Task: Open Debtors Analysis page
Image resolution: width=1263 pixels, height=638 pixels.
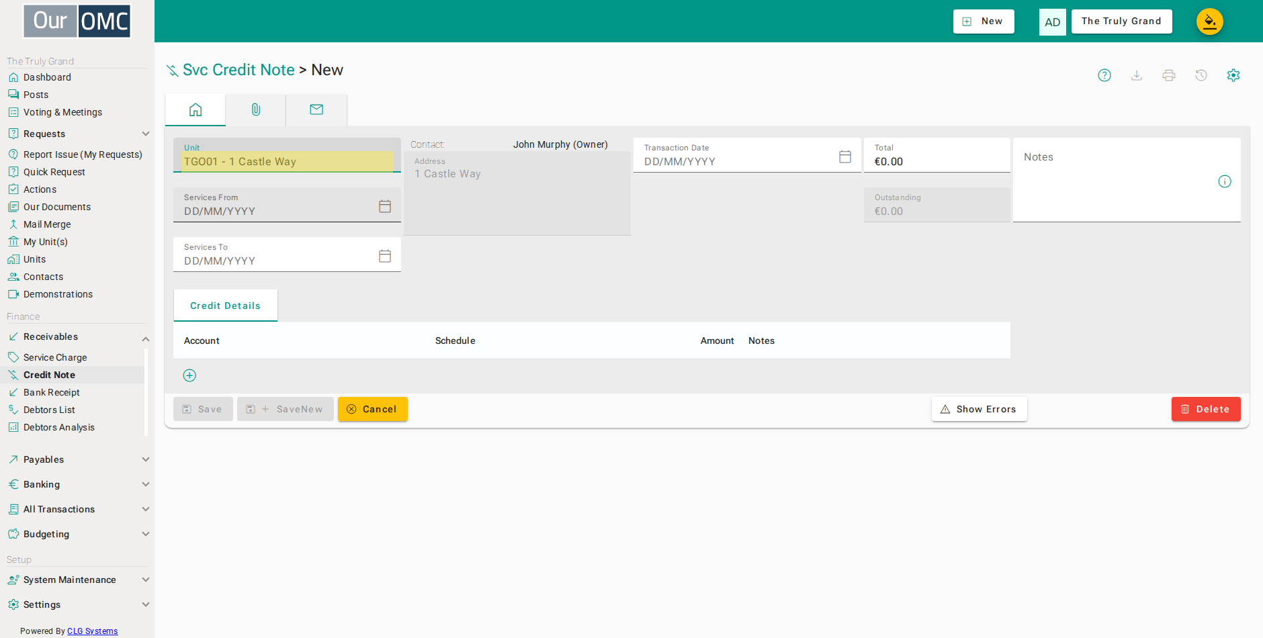Action: [x=59, y=427]
